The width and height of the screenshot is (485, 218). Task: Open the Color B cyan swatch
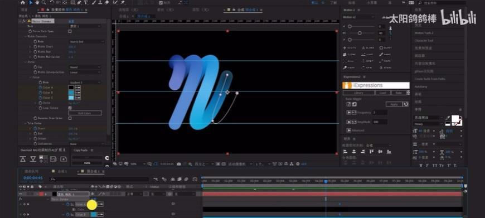pyautogui.click(x=71, y=93)
